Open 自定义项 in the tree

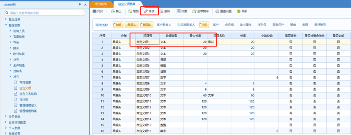tap(25, 88)
